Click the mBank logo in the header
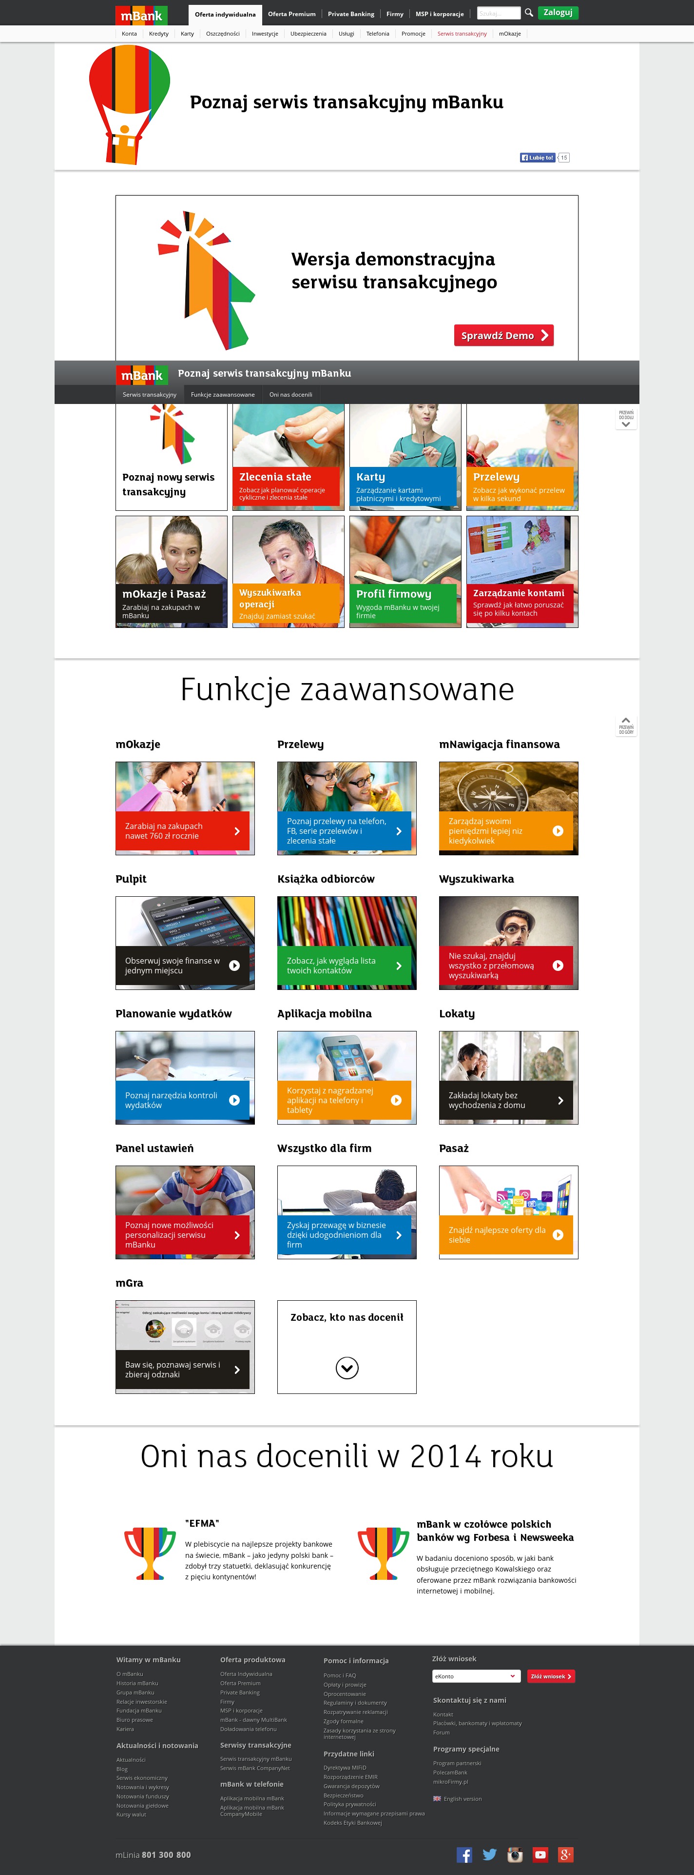The width and height of the screenshot is (694, 1875). [141, 15]
